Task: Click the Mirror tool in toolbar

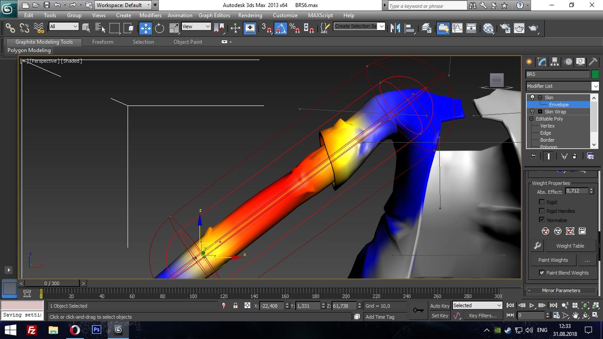Action: [x=396, y=28]
